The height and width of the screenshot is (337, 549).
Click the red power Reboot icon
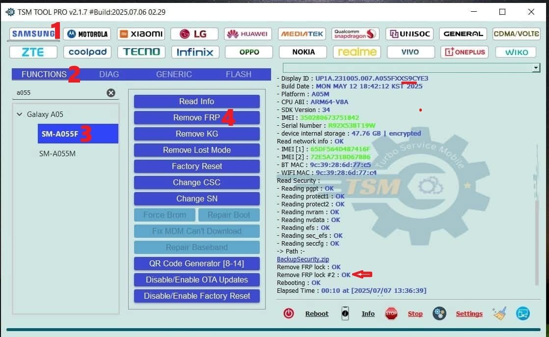[289, 313]
